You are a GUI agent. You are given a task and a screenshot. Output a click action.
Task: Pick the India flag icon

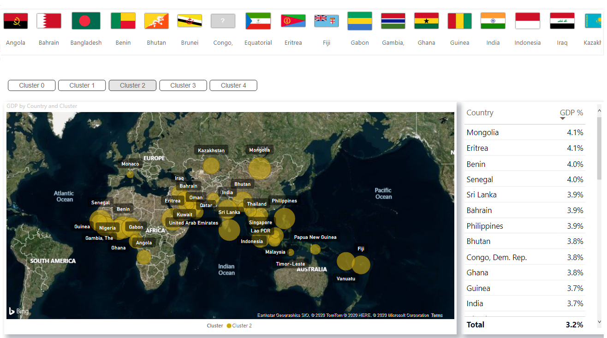click(493, 21)
